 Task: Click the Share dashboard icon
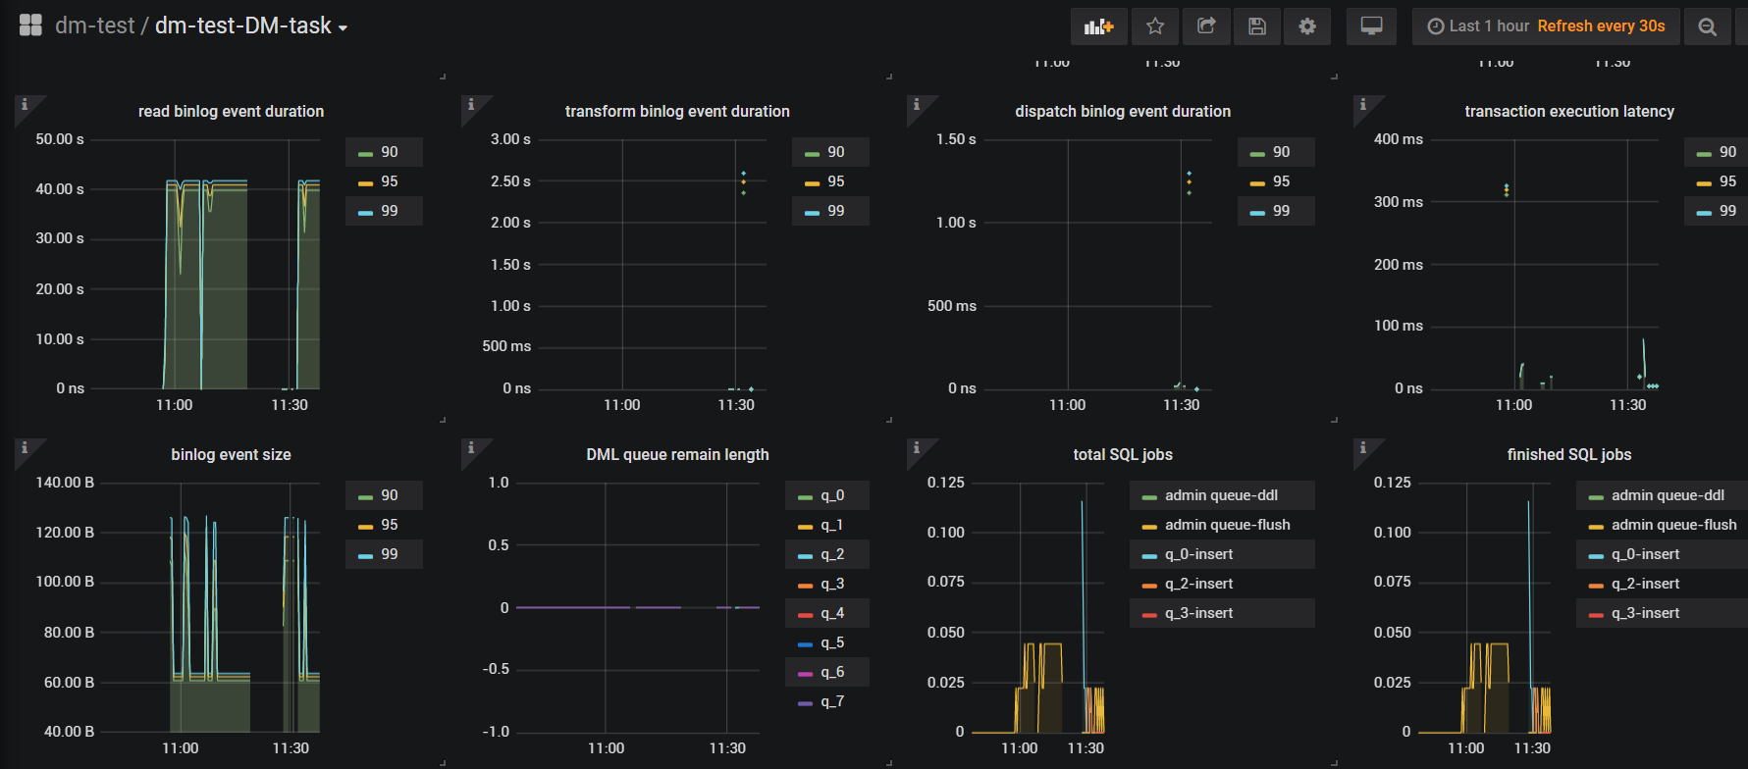(1206, 26)
